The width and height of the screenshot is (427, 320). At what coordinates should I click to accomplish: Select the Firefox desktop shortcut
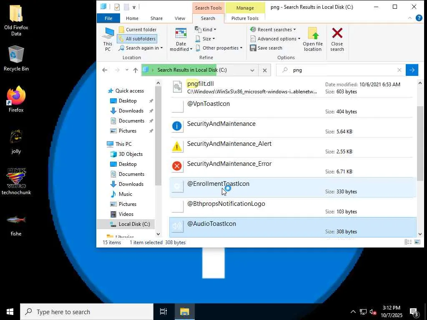pyautogui.click(x=16, y=99)
